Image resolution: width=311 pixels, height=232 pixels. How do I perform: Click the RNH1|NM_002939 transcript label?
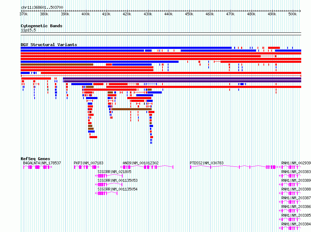tap(296, 163)
